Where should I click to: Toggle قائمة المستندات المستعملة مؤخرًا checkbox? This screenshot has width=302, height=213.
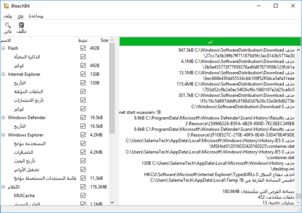tap(83, 178)
